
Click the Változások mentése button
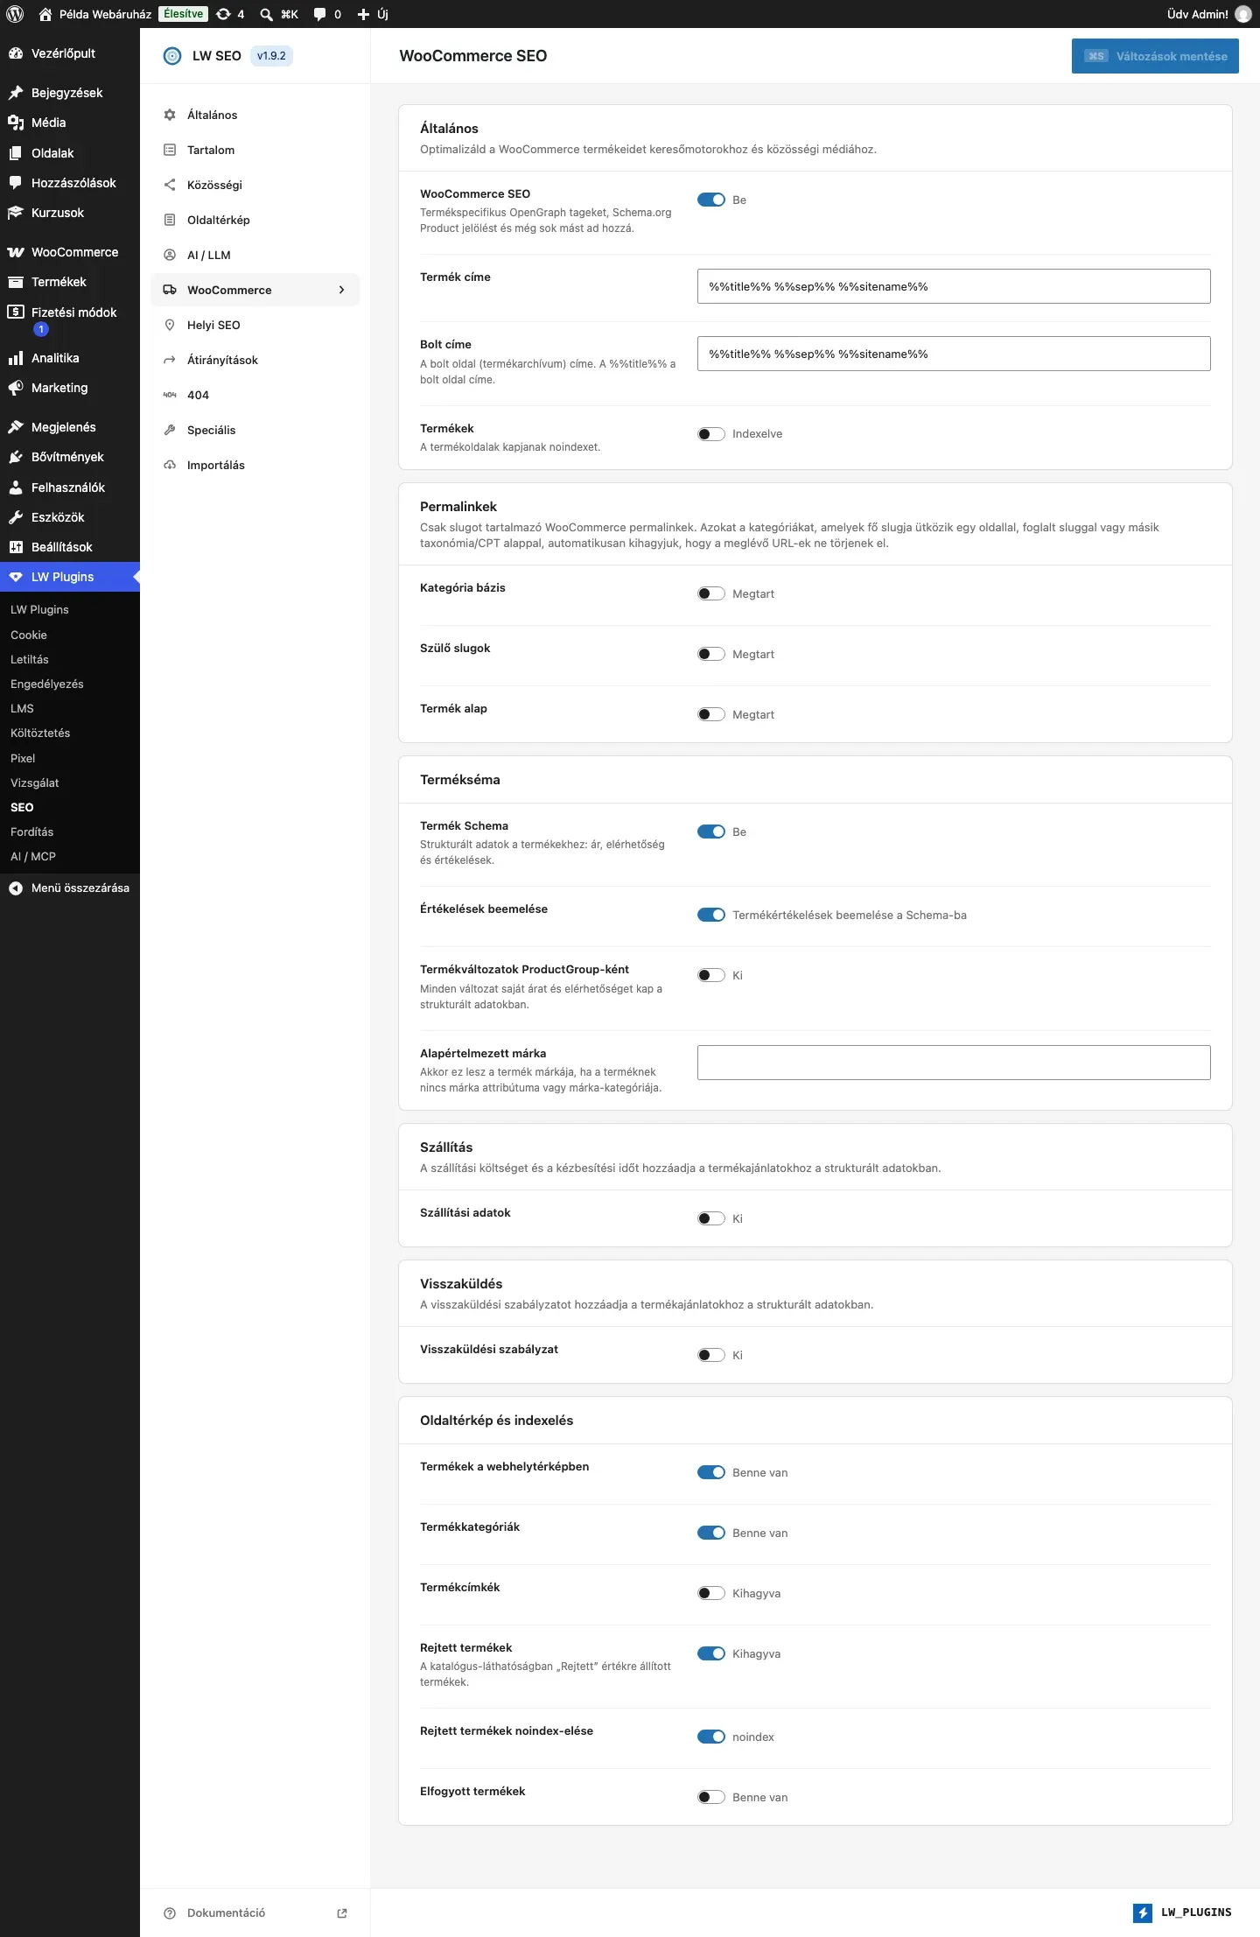(1155, 56)
